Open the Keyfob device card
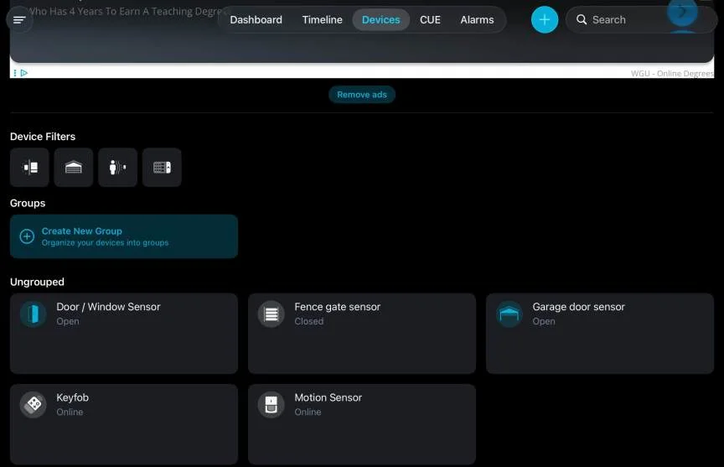This screenshot has height=467, width=724. click(124, 424)
